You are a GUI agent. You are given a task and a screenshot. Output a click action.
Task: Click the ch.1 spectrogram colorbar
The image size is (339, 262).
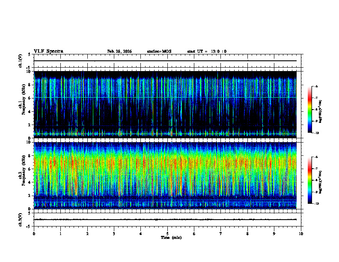click(x=309, y=110)
